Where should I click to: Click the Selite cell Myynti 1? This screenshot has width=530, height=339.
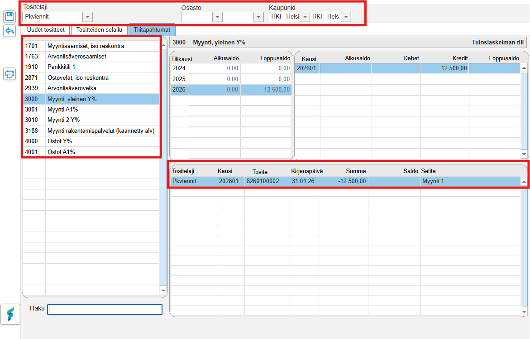click(x=470, y=181)
